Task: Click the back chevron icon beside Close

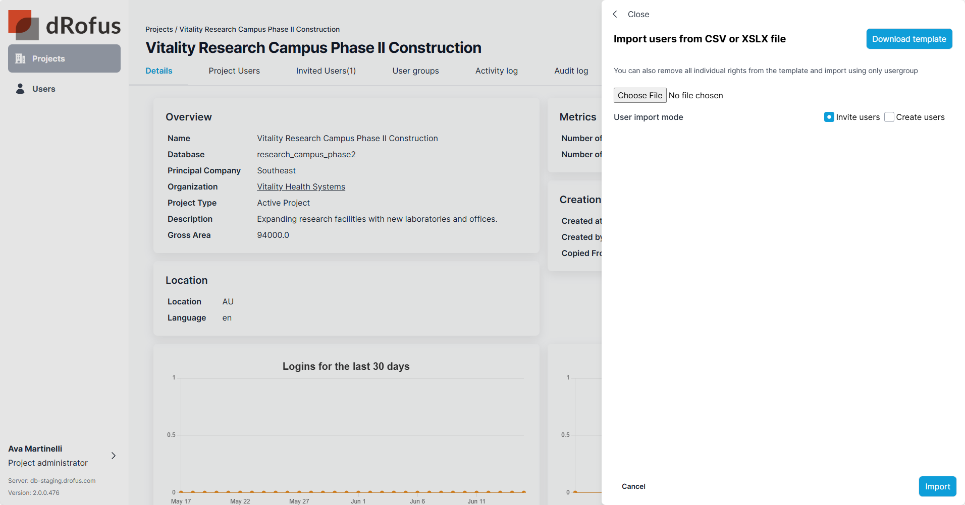Action: point(615,14)
